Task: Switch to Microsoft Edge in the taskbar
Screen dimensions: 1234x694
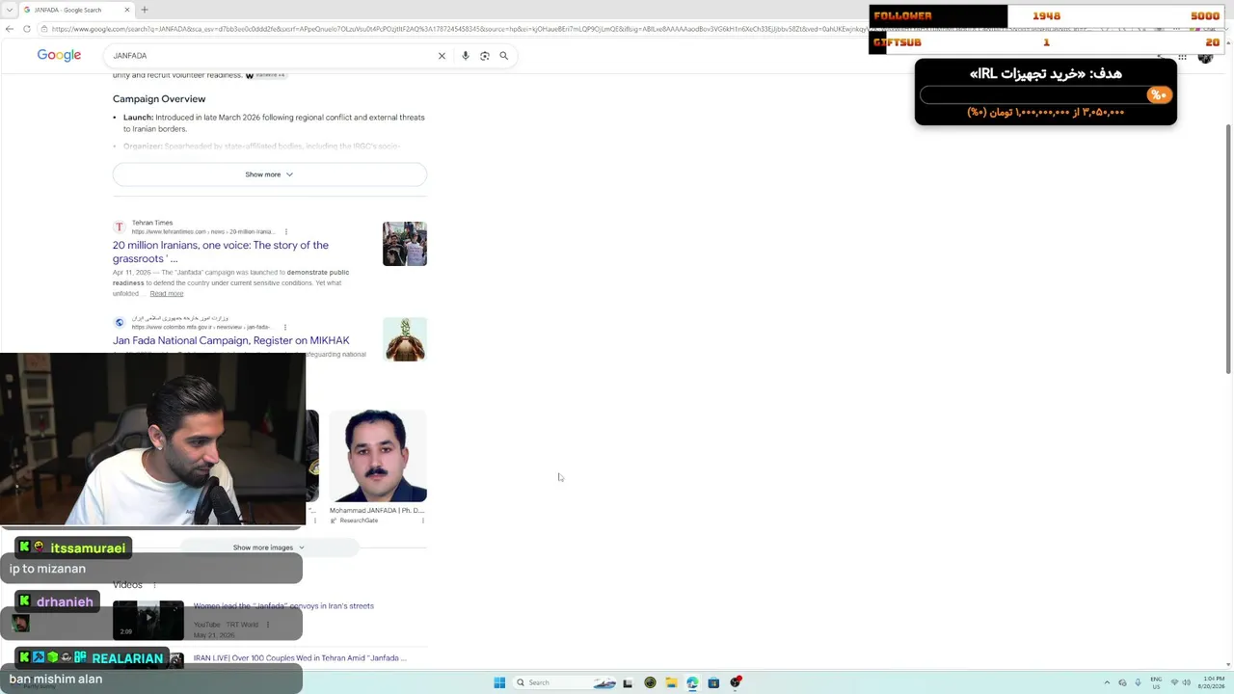Action: [692, 682]
